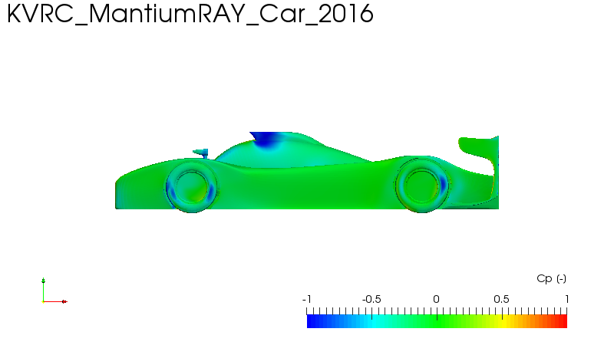Click the 1 legend tick label

[x=566, y=299]
